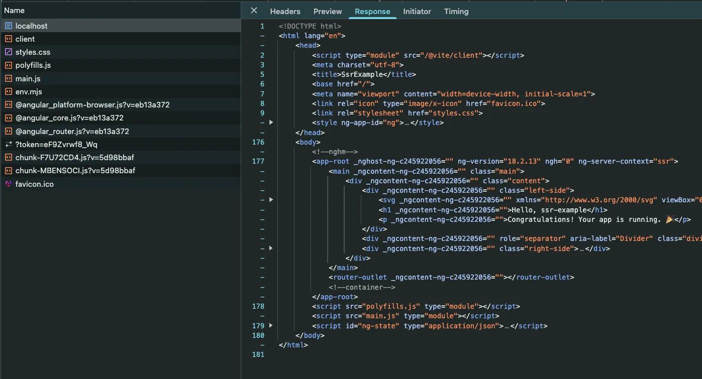Image resolution: width=702 pixels, height=379 pixels.
Task: Click the stylesheet link line
Action: [x=397, y=113]
